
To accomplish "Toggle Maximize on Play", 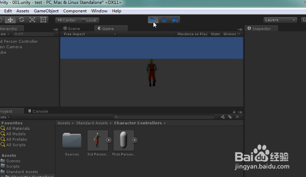I will (x=192, y=34).
